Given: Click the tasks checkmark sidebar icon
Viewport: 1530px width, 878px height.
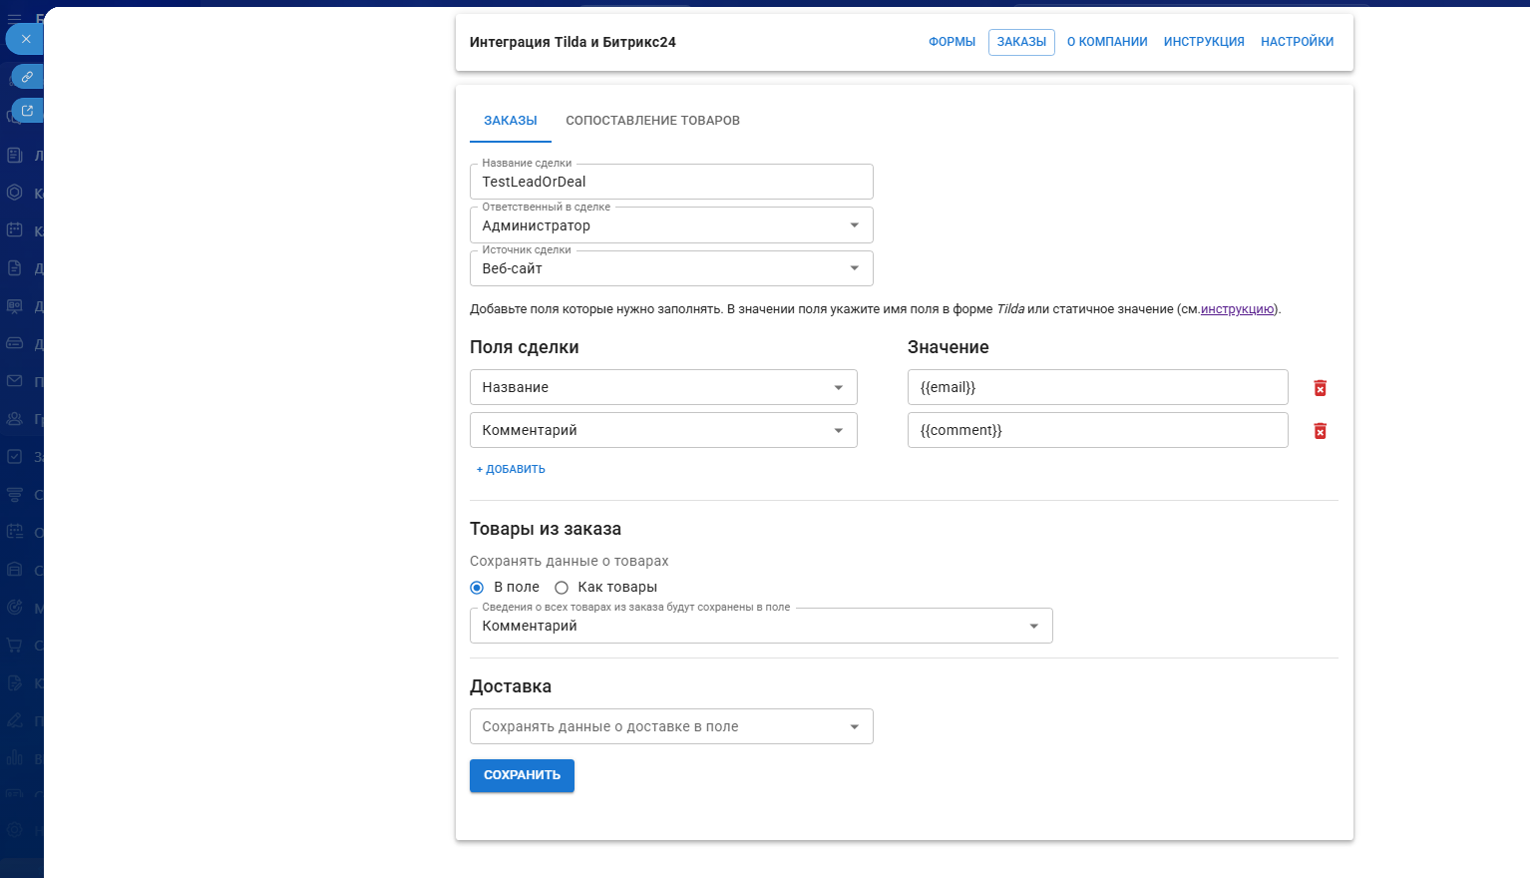Looking at the screenshot, I should coord(15,457).
